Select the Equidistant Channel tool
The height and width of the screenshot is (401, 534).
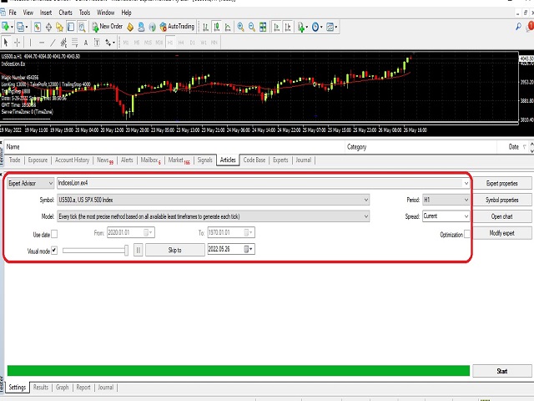63,43
